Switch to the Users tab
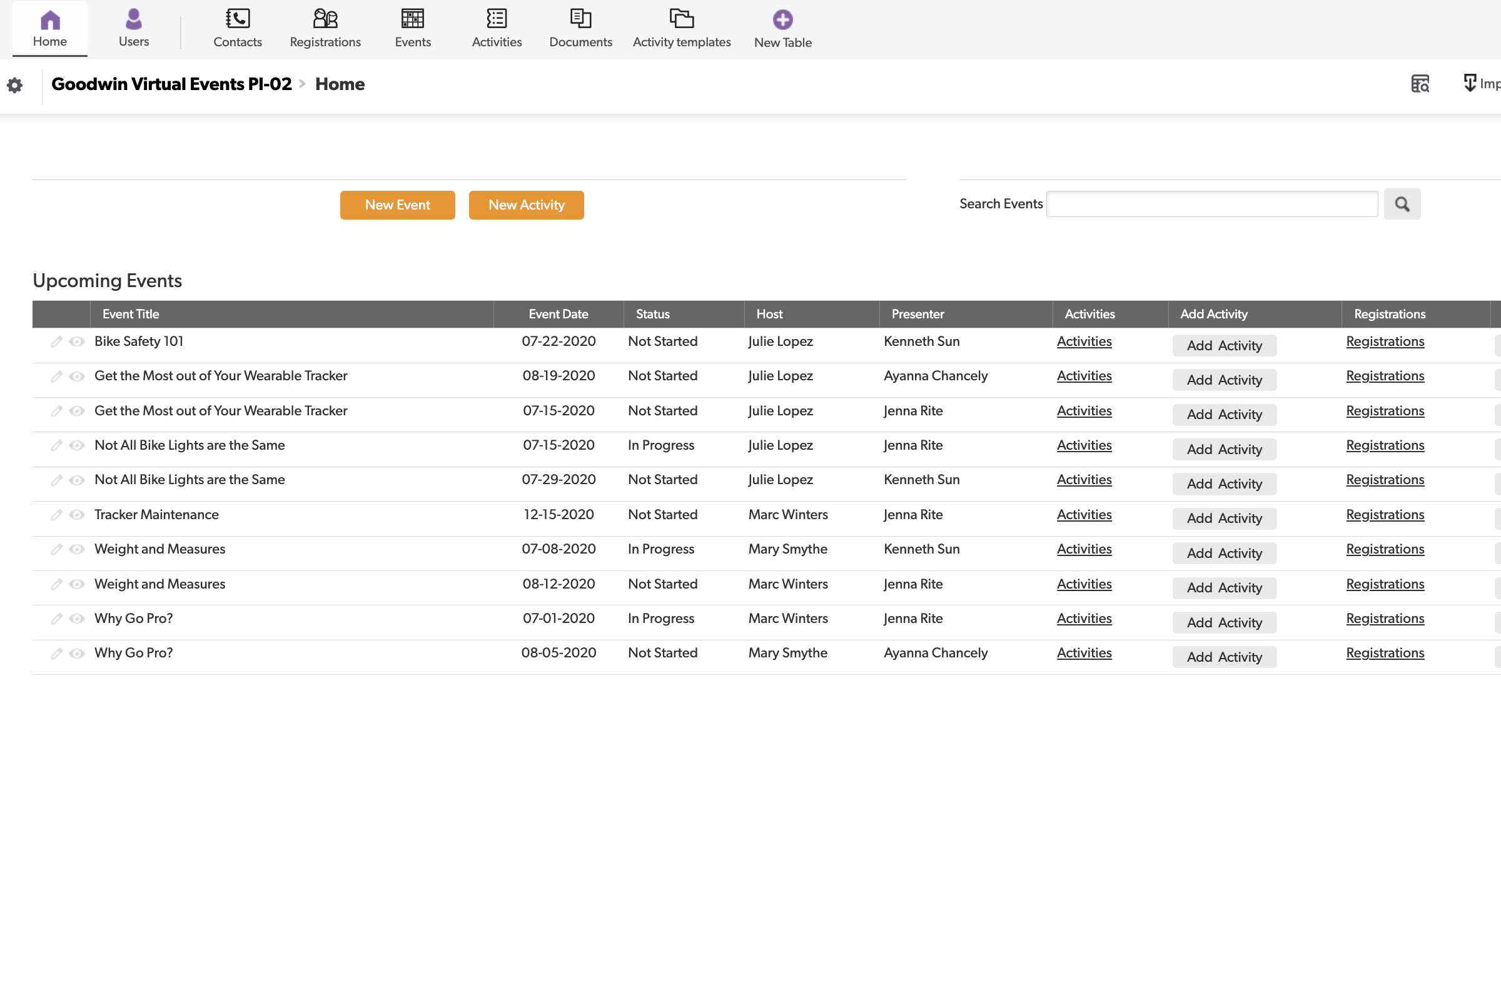1501x1002 pixels. (x=134, y=27)
